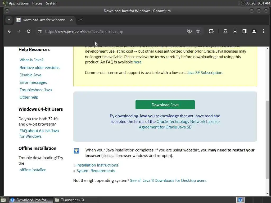Open the tab search dropdown arrow

9,20
